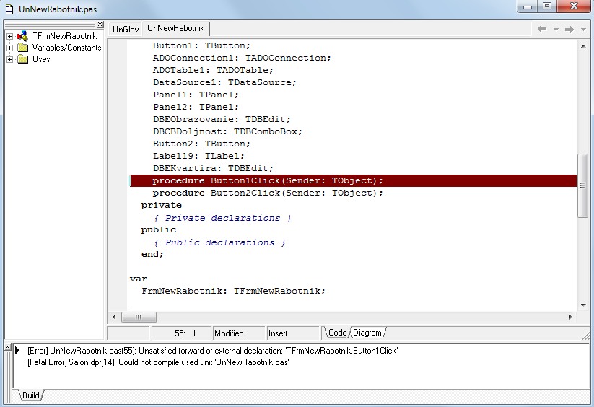Expand the Uses tree node

[x=10, y=59]
